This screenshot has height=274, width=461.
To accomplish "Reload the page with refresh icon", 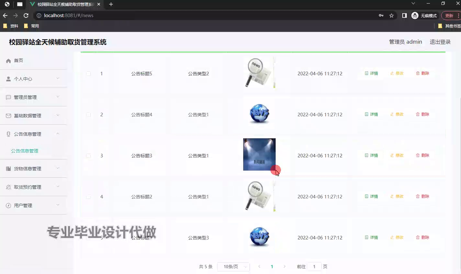I will pos(26,15).
